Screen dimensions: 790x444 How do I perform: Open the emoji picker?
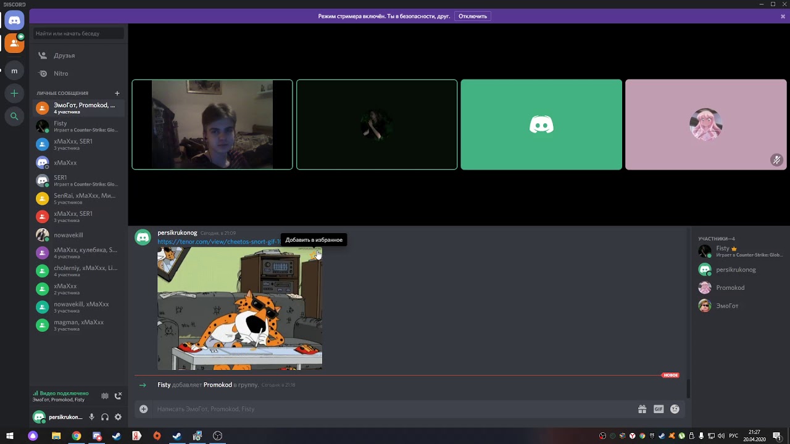coord(675,409)
